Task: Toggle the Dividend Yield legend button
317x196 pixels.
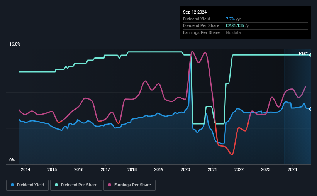Action: pyautogui.click(x=27, y=185)
